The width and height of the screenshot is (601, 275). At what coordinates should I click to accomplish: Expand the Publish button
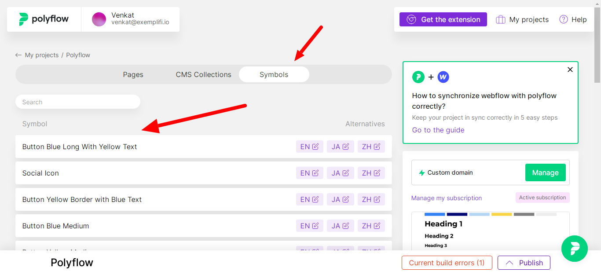[x=524, y=263]
